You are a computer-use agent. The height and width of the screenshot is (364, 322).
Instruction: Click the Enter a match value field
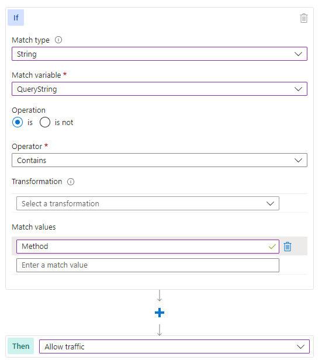[x=148, y=265]
